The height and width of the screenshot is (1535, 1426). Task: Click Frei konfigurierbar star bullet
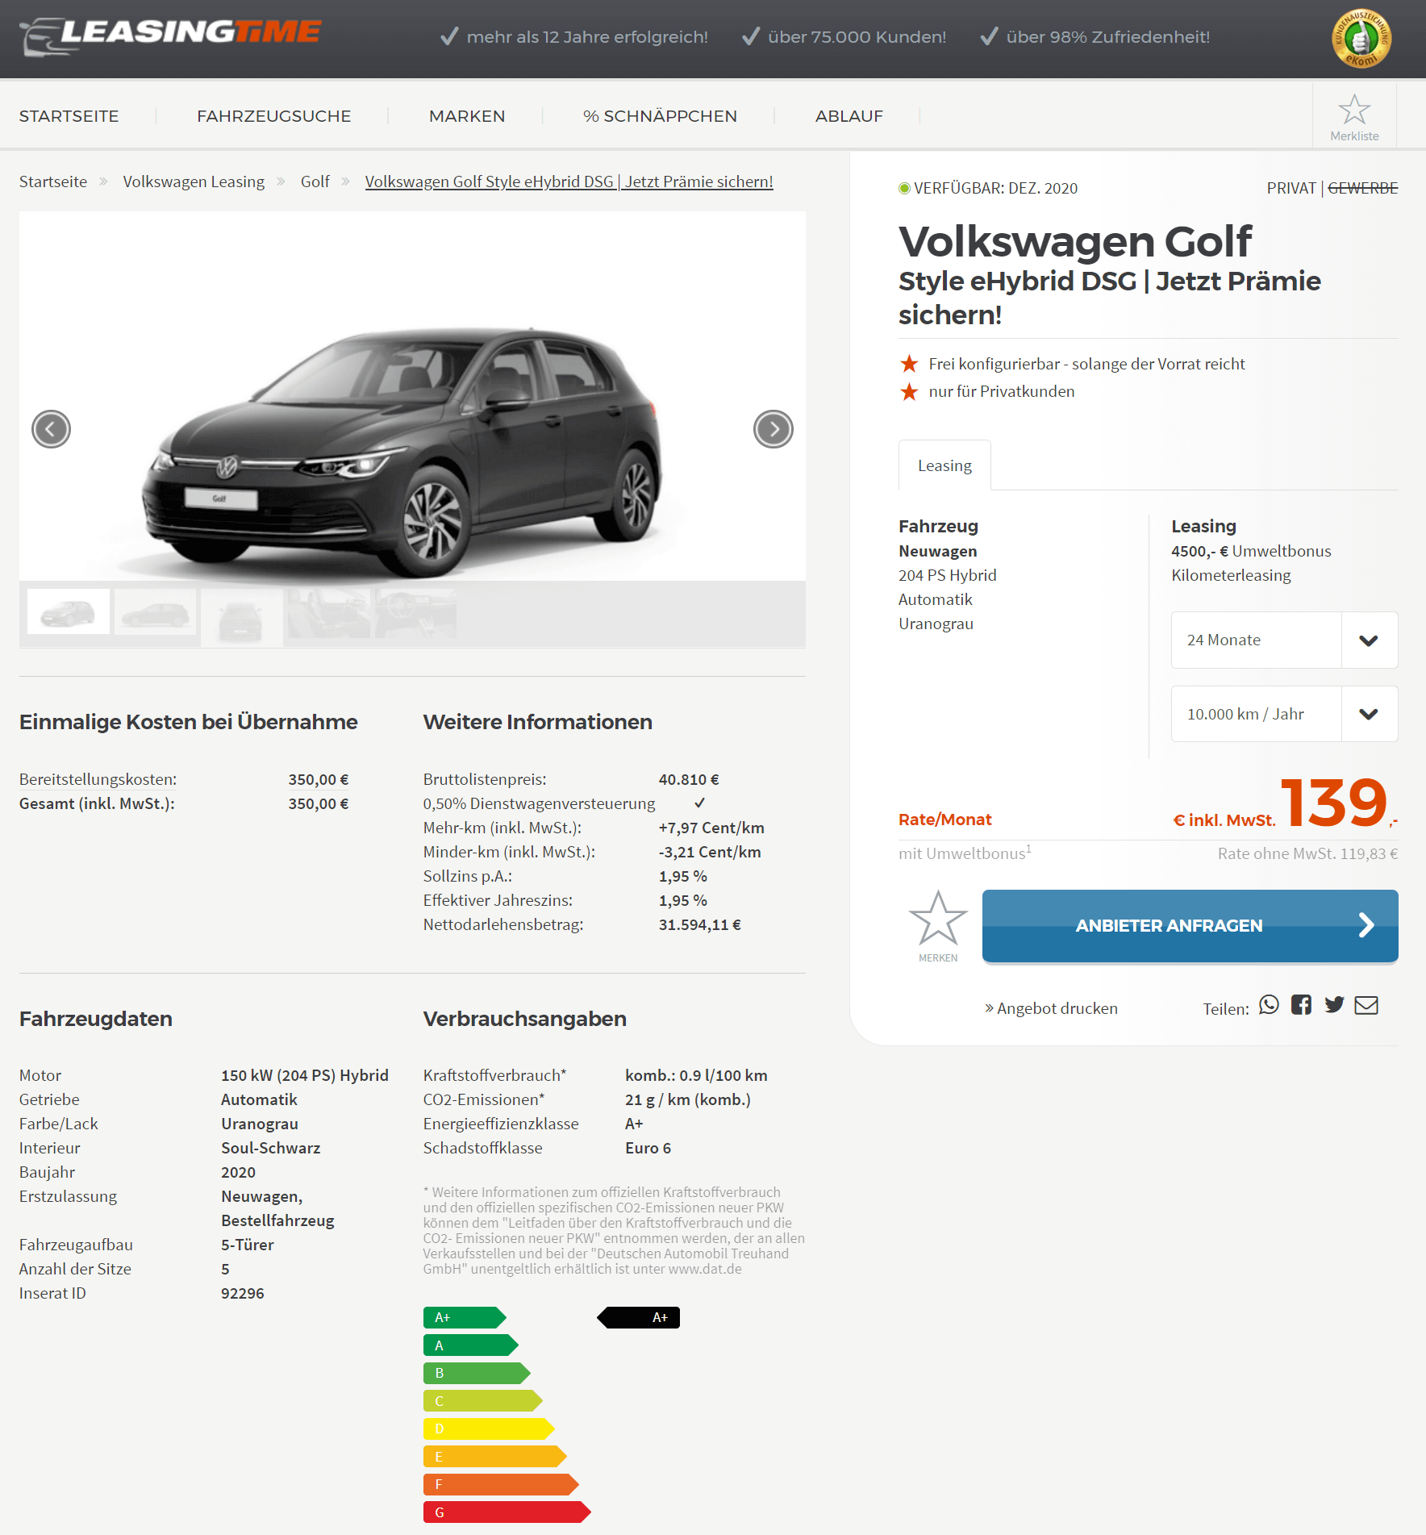click(x=909, y=364)
